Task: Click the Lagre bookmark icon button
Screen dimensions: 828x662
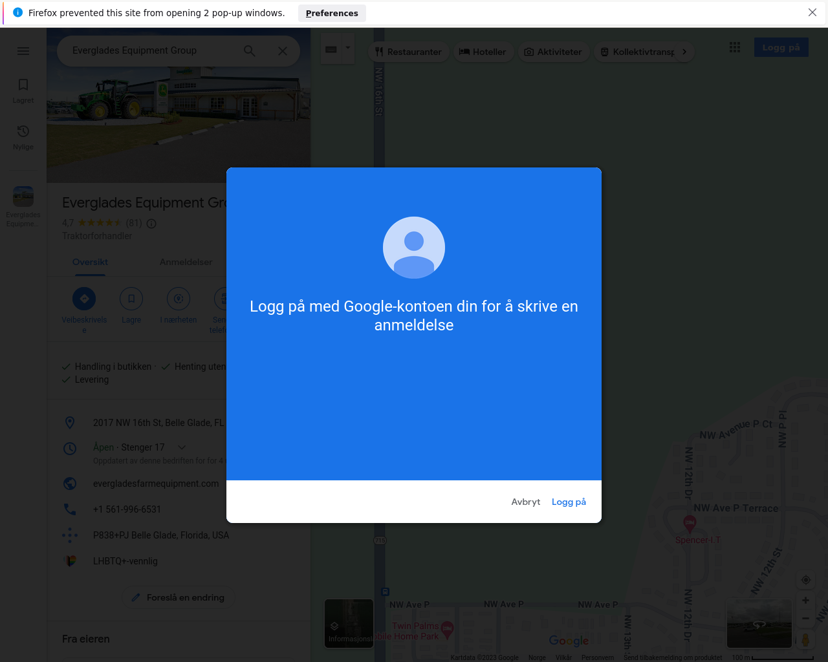Action: pos(131,299)
